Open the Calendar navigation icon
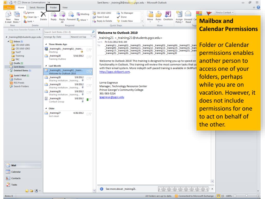The height and width of the screenshot is (199, 265). [8, 172]
